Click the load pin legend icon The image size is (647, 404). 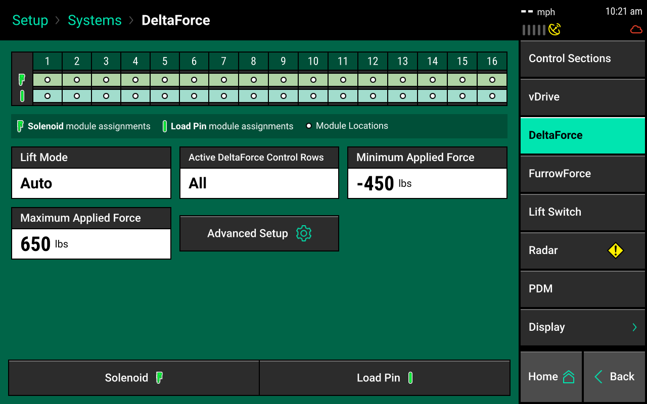coord(165,126)
